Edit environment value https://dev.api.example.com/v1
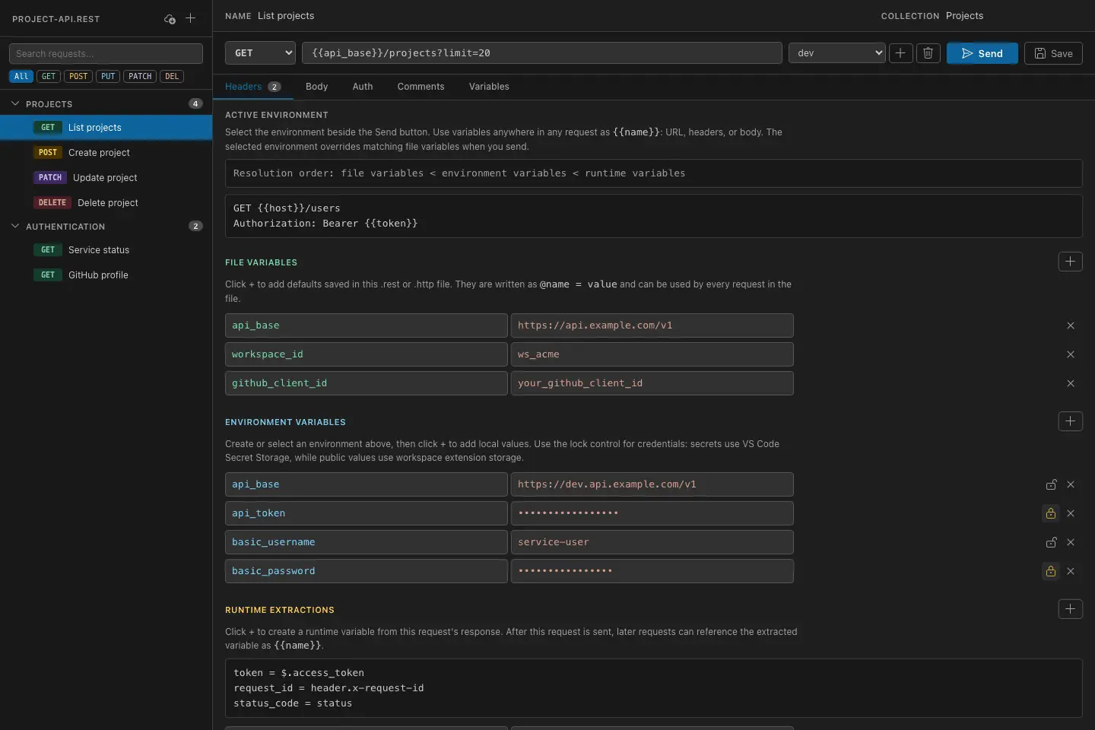This screenshot has height=730, width=1095. coord(652,484)
